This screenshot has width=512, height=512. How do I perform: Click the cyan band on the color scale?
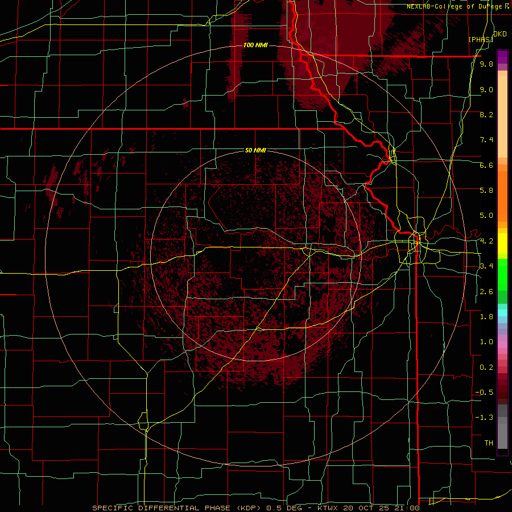tap(502, 313)
